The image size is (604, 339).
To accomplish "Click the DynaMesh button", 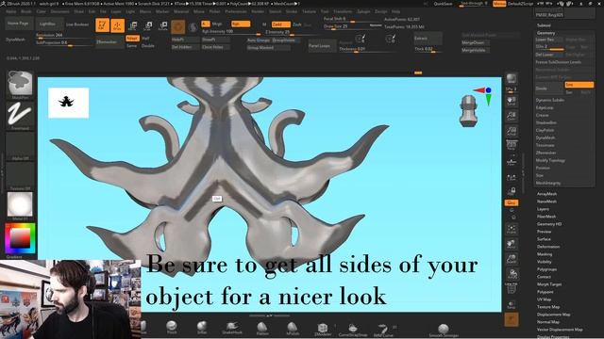I will [16, 40].
